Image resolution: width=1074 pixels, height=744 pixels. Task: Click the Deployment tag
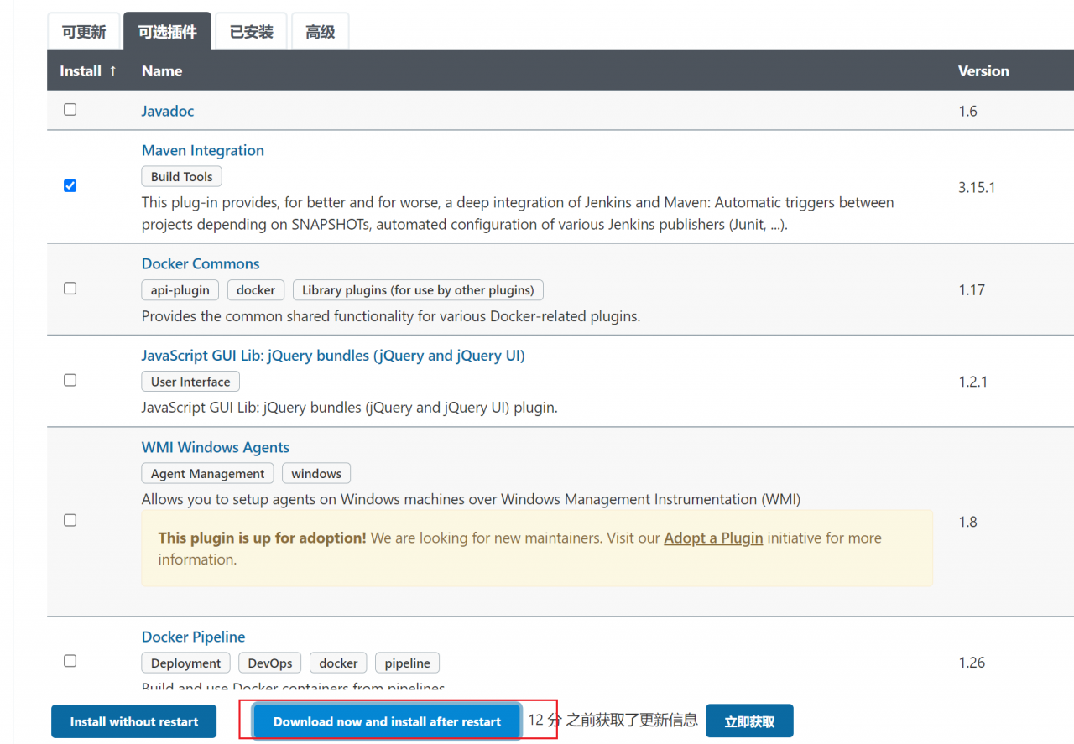pyautogui.click(x=186, y=663)
